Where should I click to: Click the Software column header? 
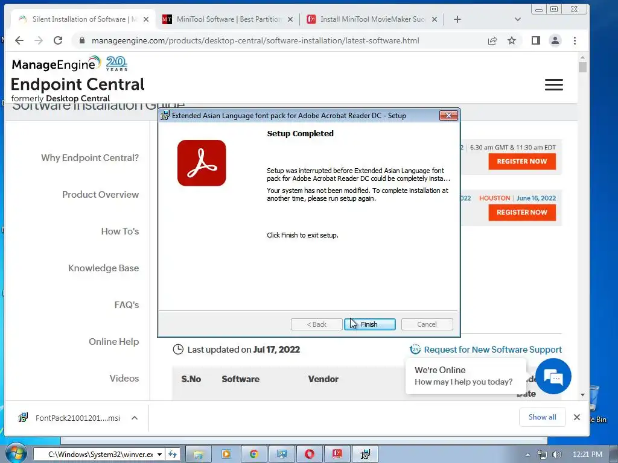(x=240, y=379)
